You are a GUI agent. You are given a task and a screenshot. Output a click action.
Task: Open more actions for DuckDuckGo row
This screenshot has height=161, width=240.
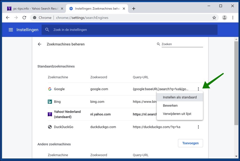198,127
